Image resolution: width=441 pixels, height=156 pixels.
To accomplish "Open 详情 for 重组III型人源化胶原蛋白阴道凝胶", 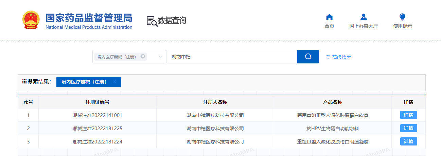I will tap(408, 142).
